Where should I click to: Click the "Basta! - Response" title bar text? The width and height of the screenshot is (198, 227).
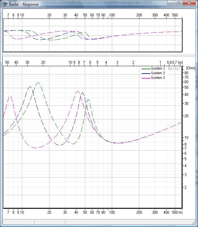click(24, 4)
